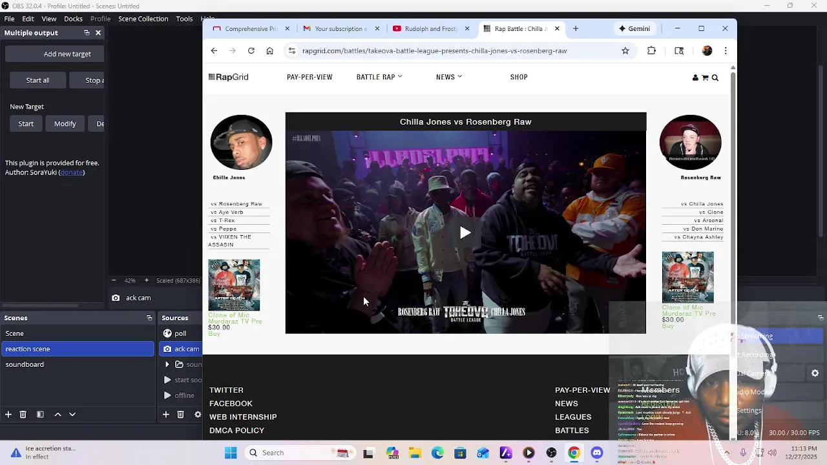Open the Windows Start menu
The width and height of the screenshot is (827, 465).
(x=231, y=453)
